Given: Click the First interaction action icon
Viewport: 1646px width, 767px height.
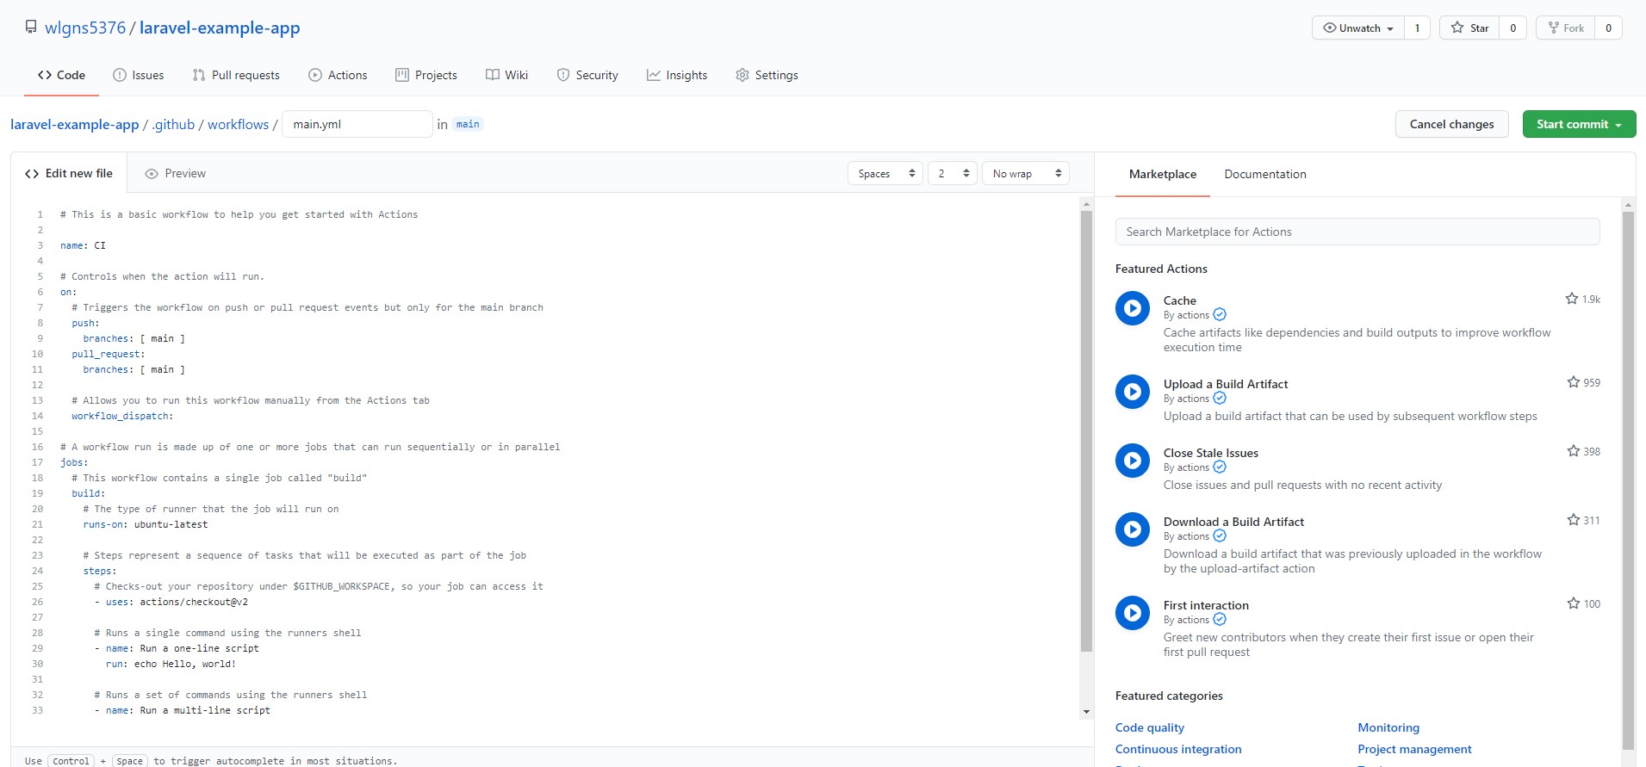Looking at the screenshot, I should [x=1133, y=613].
